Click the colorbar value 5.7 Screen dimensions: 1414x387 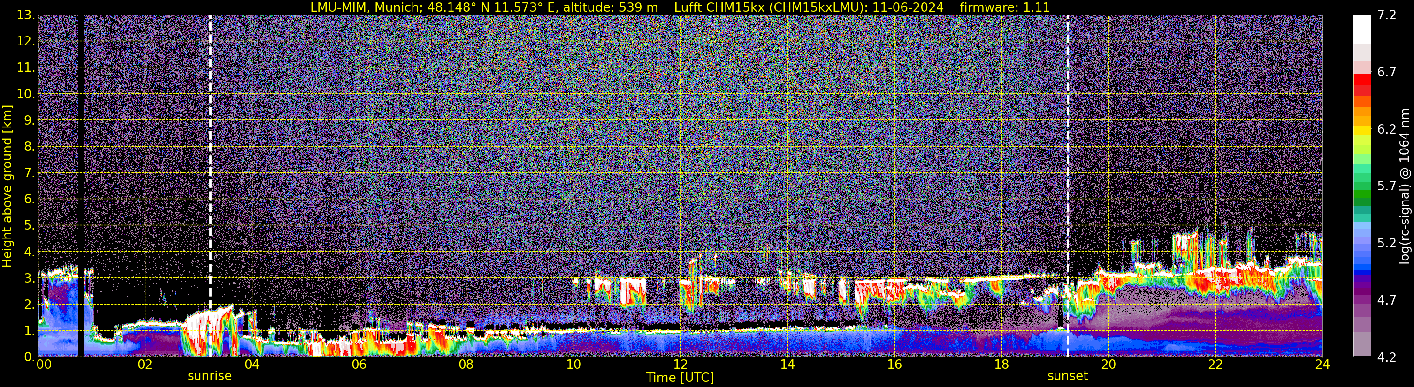pos(1387,186)
